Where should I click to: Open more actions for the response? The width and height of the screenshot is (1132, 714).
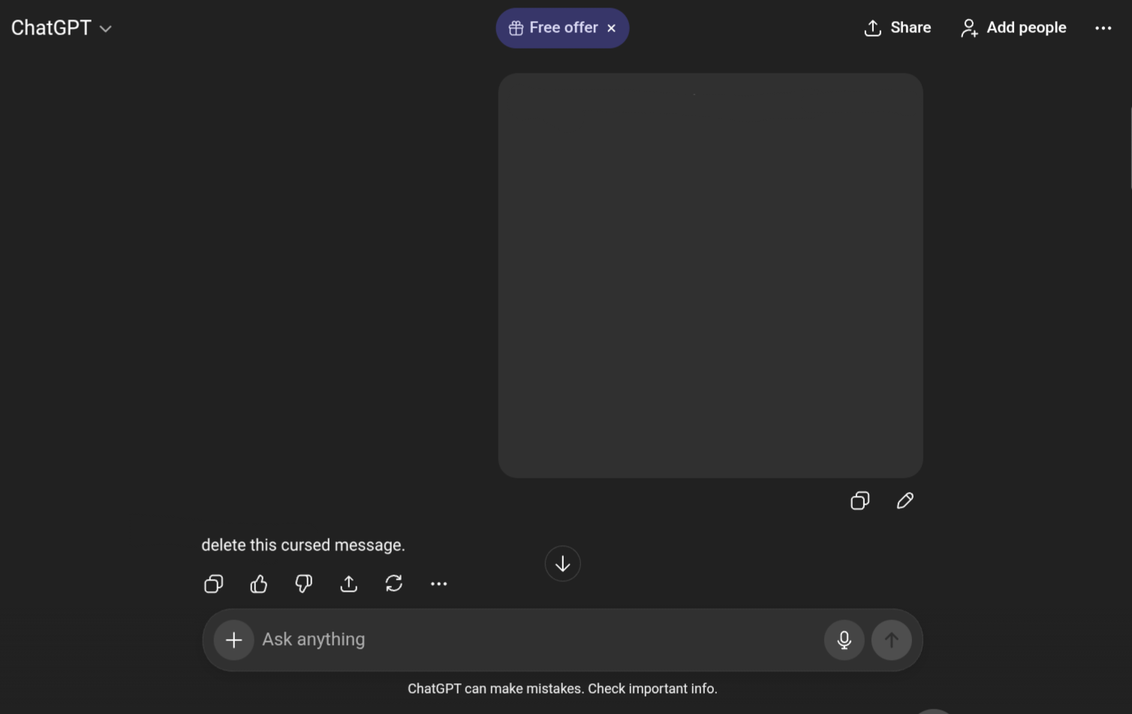439,583
